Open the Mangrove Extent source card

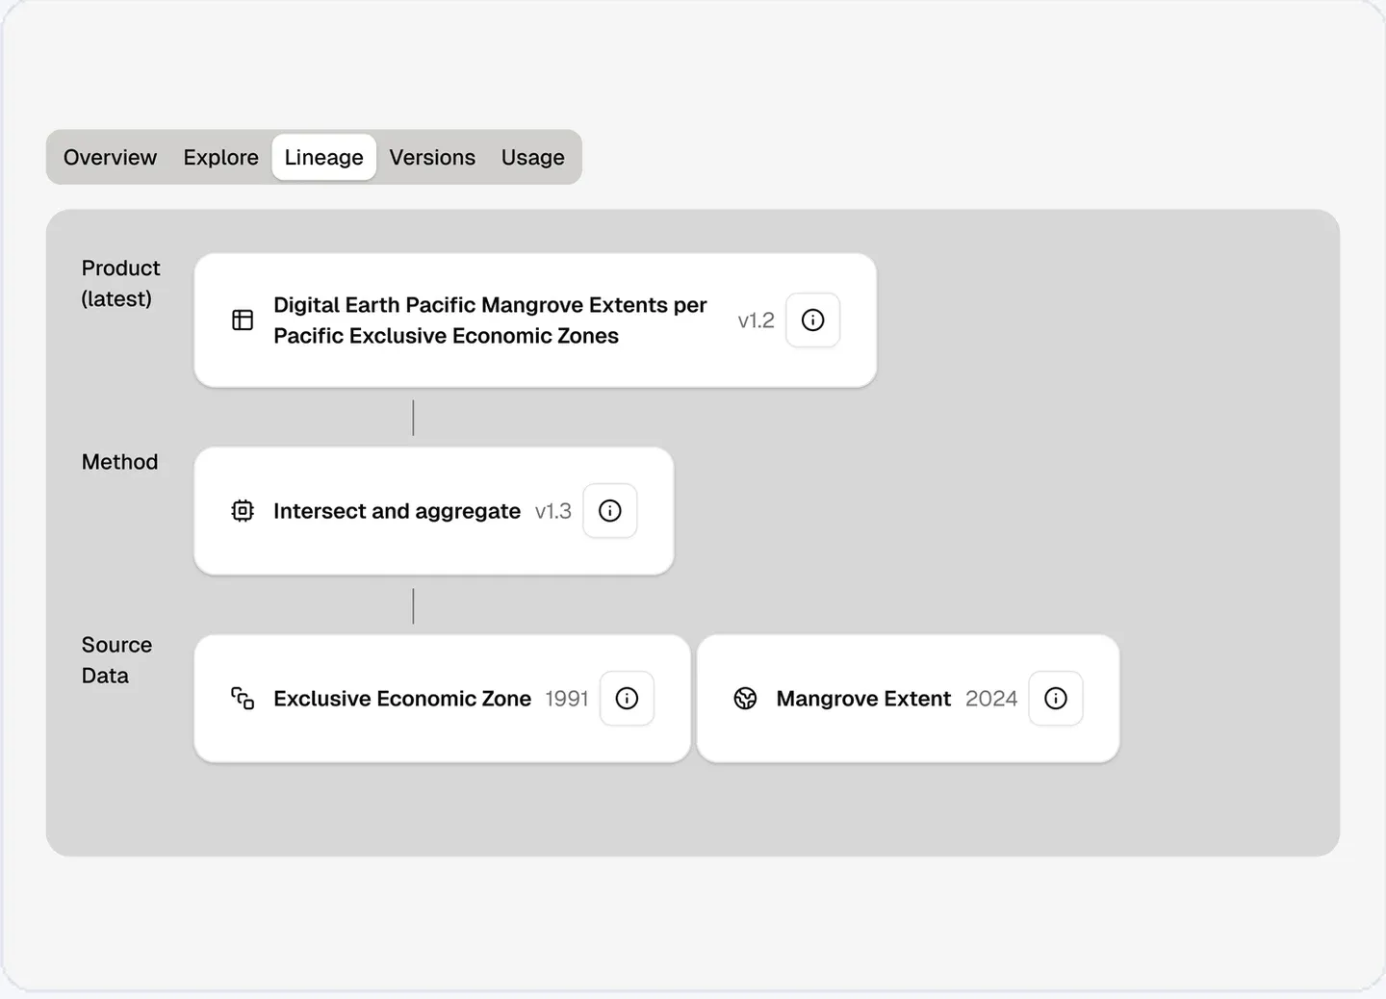[908, 699]
